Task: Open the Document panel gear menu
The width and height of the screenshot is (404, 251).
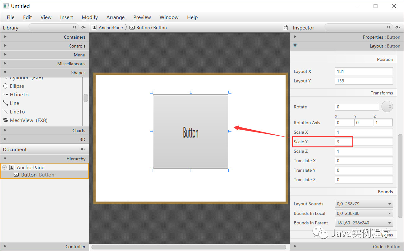Action: pyautogui.click(x=83, y=149)
